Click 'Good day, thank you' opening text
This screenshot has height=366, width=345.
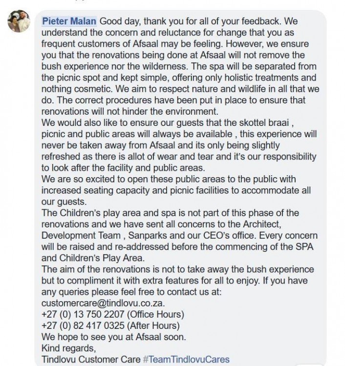[x=133, y=21]
